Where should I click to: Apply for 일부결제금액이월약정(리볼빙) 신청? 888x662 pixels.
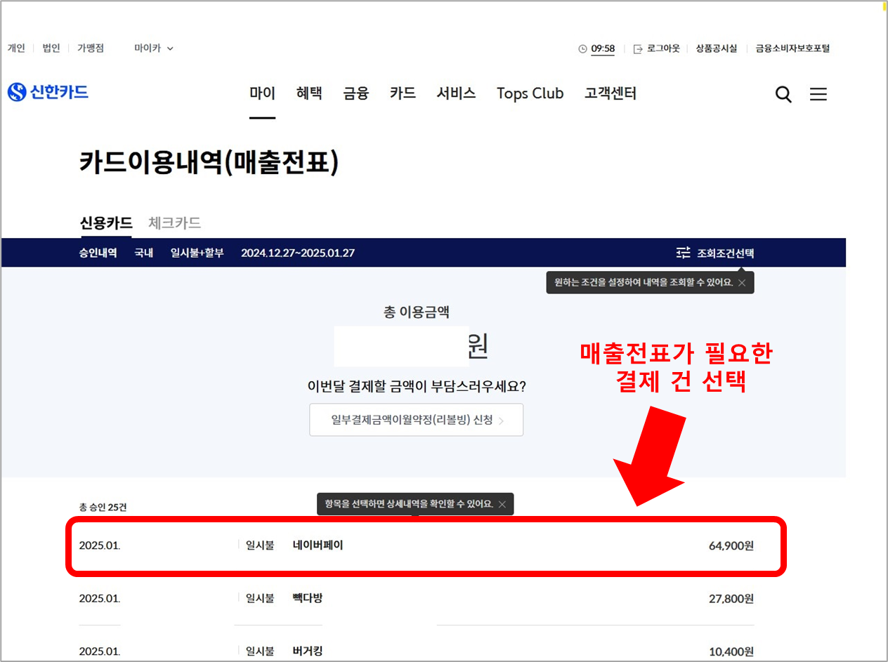tap(417, 420)
